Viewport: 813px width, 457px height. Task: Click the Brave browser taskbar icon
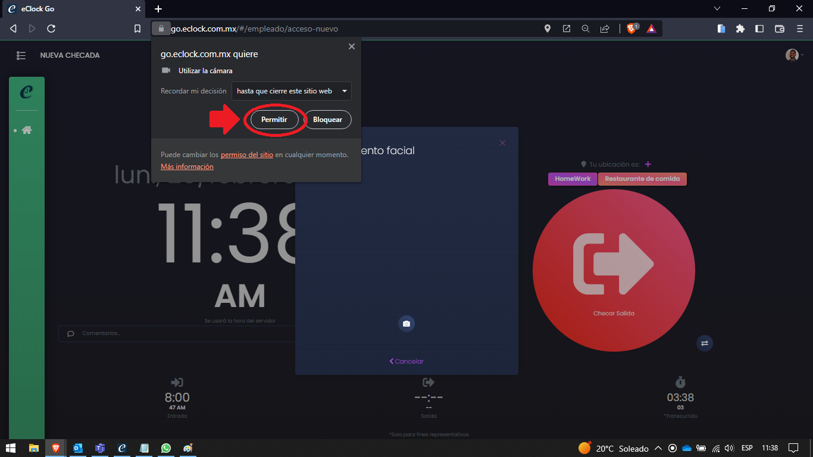56,448
